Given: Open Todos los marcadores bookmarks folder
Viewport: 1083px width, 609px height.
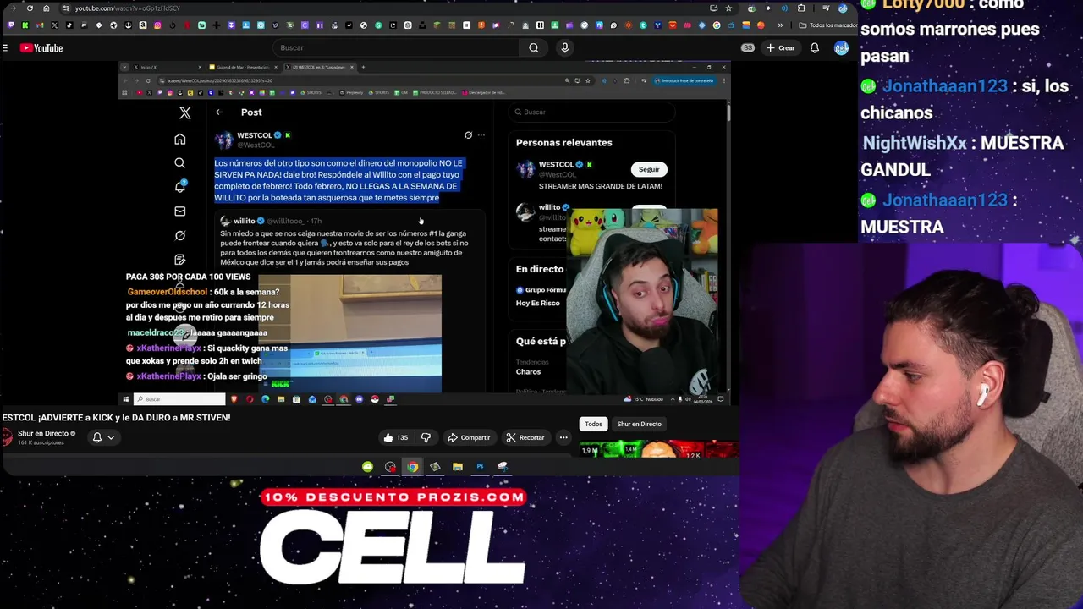Looking at the screenshot, I should pyautogui.click(x=828, y=25).
